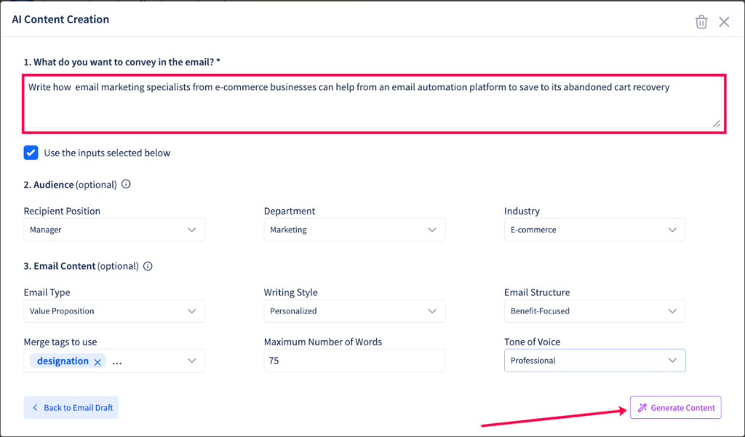Viewport: 745px width, 437px height.
Task: Click the close X icon
Action: click(724, 22)
